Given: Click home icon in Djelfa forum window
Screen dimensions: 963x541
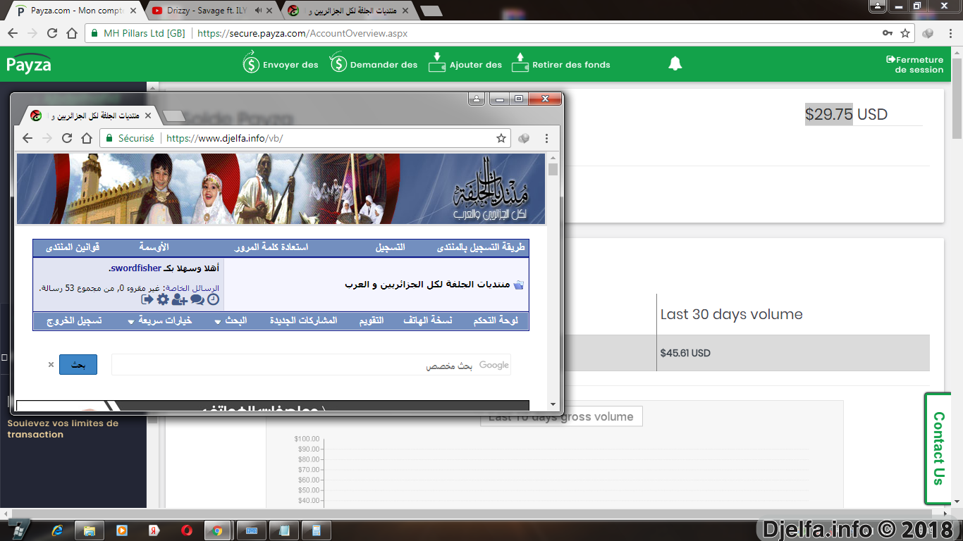Looking at the screenshot, I should coord(87,138).
